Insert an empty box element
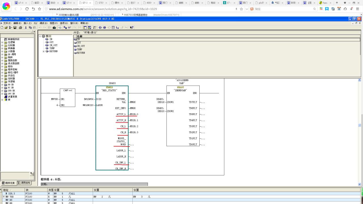The height and width of the screenshot is (204, 363). [113, 27]
